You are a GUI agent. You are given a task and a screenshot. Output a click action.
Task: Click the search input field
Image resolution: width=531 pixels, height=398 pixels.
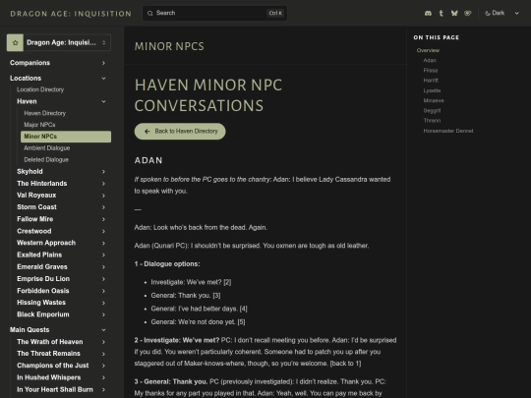tap(214, 13)
